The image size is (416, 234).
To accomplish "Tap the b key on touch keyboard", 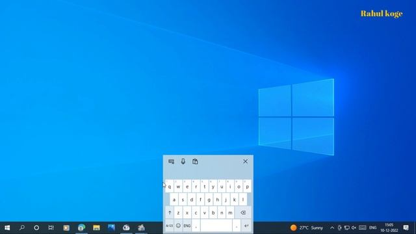I will 213,213.
